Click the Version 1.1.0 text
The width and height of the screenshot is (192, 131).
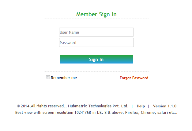pos(164,106)
